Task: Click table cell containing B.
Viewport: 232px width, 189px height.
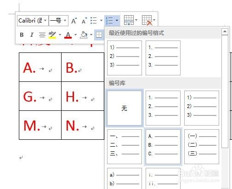Action: tap(83, 67)
